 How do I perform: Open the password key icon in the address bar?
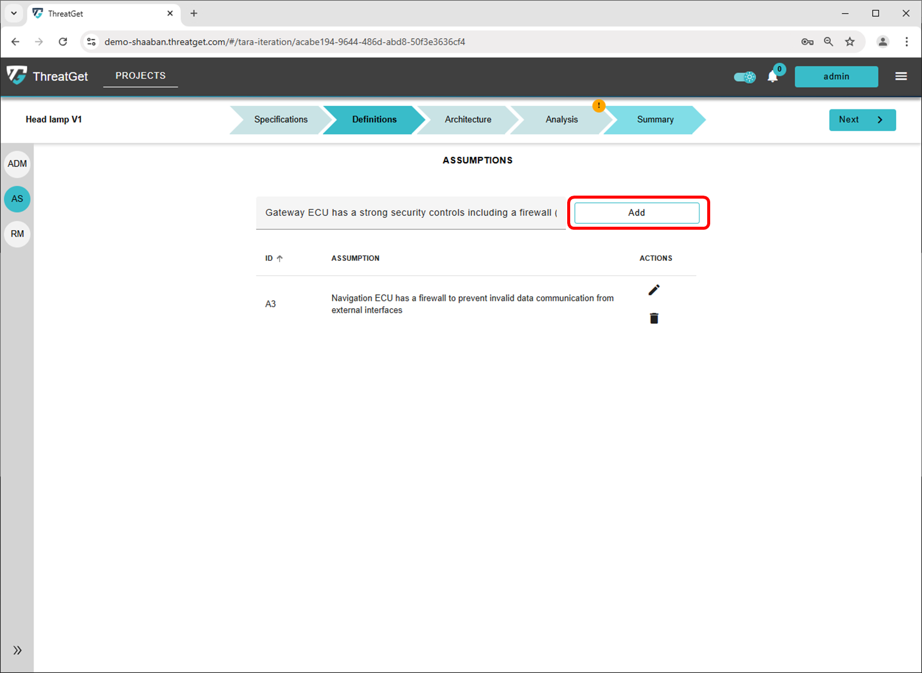pos(807,42)
